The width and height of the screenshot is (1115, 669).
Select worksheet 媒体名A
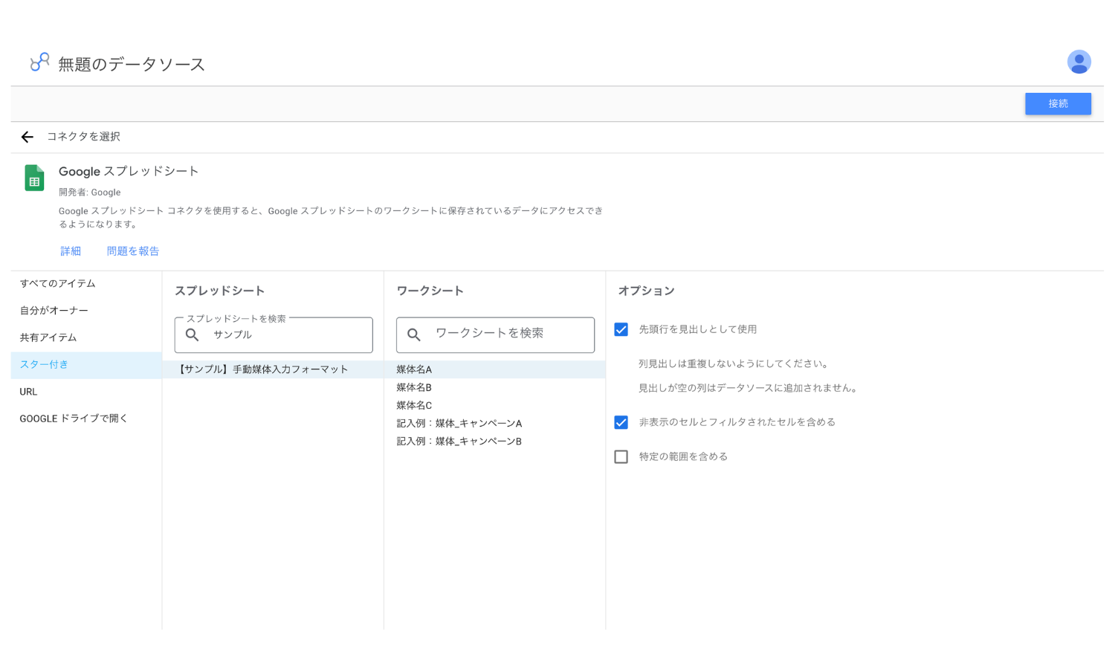[495, 369]
